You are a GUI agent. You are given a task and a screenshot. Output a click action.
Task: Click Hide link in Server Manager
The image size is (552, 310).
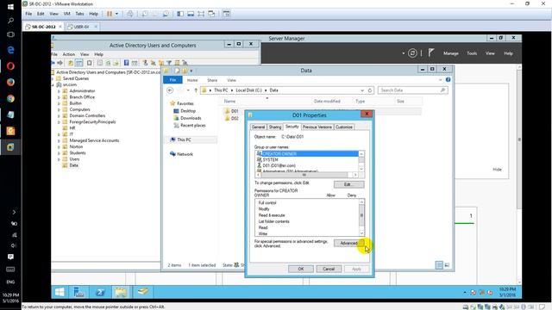[x=497, y=170]
